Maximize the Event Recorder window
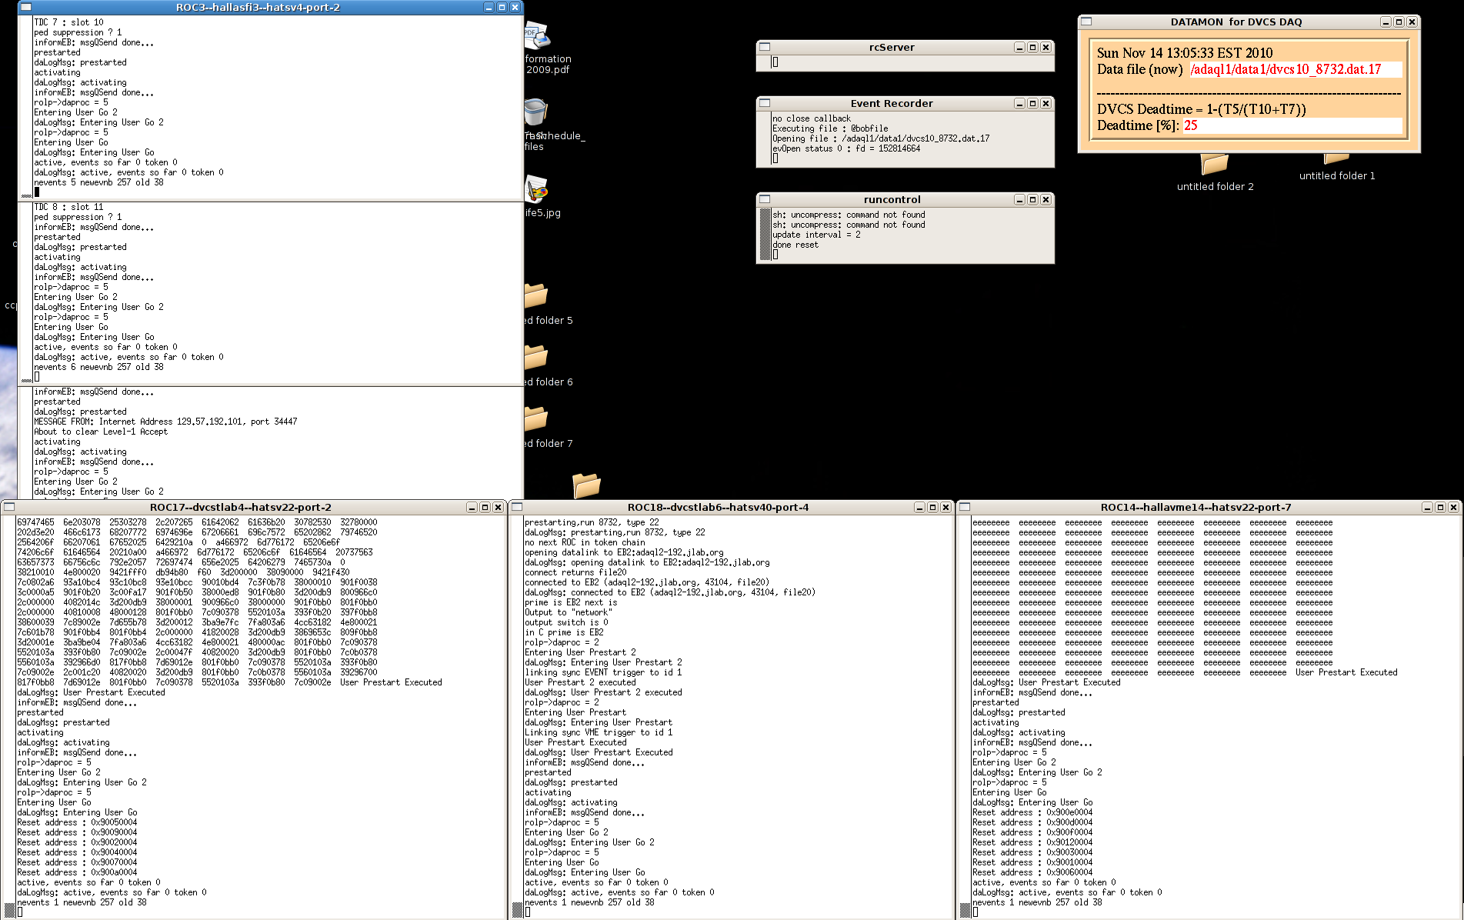This screenshot has width=1464, height=920. coord(1032,104)
